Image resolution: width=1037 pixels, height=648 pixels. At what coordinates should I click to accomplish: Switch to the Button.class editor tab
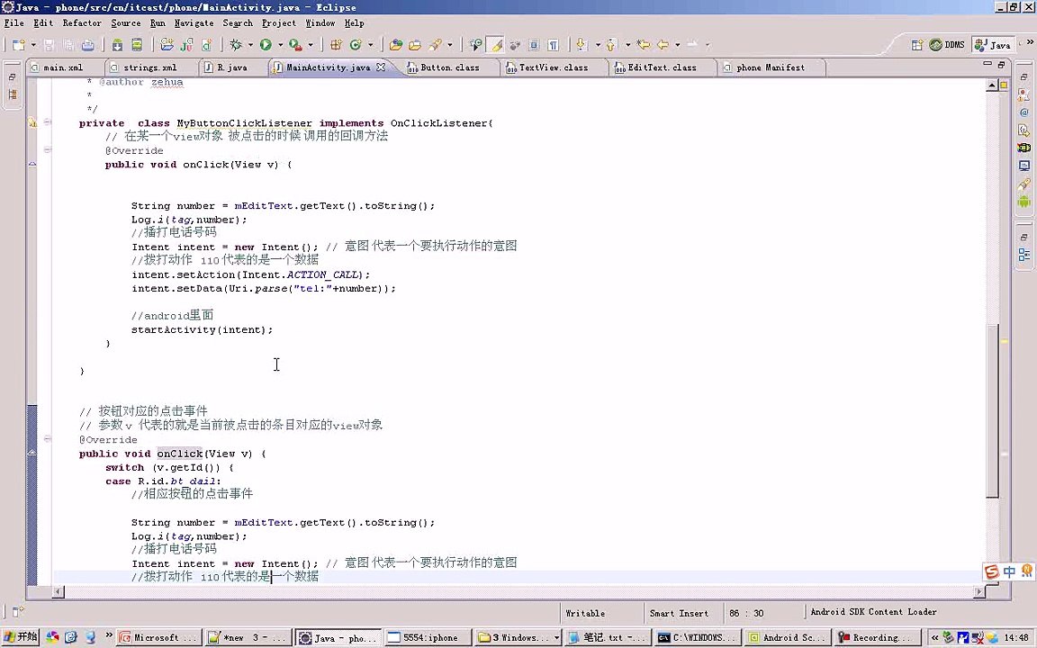pos(450,67)
